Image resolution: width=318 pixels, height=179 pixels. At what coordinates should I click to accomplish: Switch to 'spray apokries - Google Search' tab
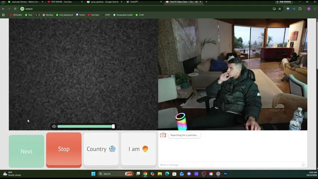click(x=104, y=2)
